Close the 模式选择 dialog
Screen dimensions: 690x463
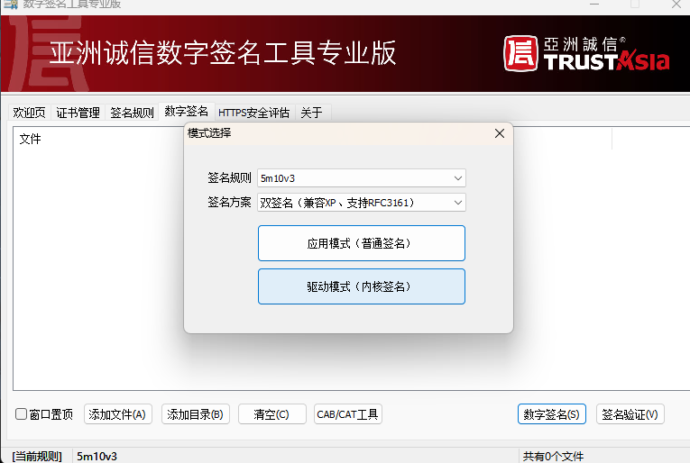click(500, 133)
